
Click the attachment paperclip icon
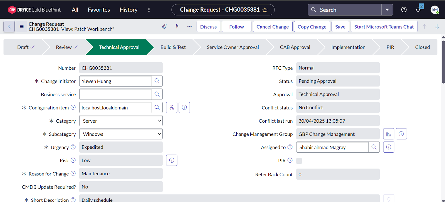coord(164,26)
